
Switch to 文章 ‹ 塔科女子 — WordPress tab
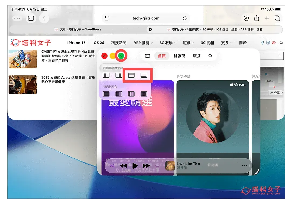tap(78, 29)
